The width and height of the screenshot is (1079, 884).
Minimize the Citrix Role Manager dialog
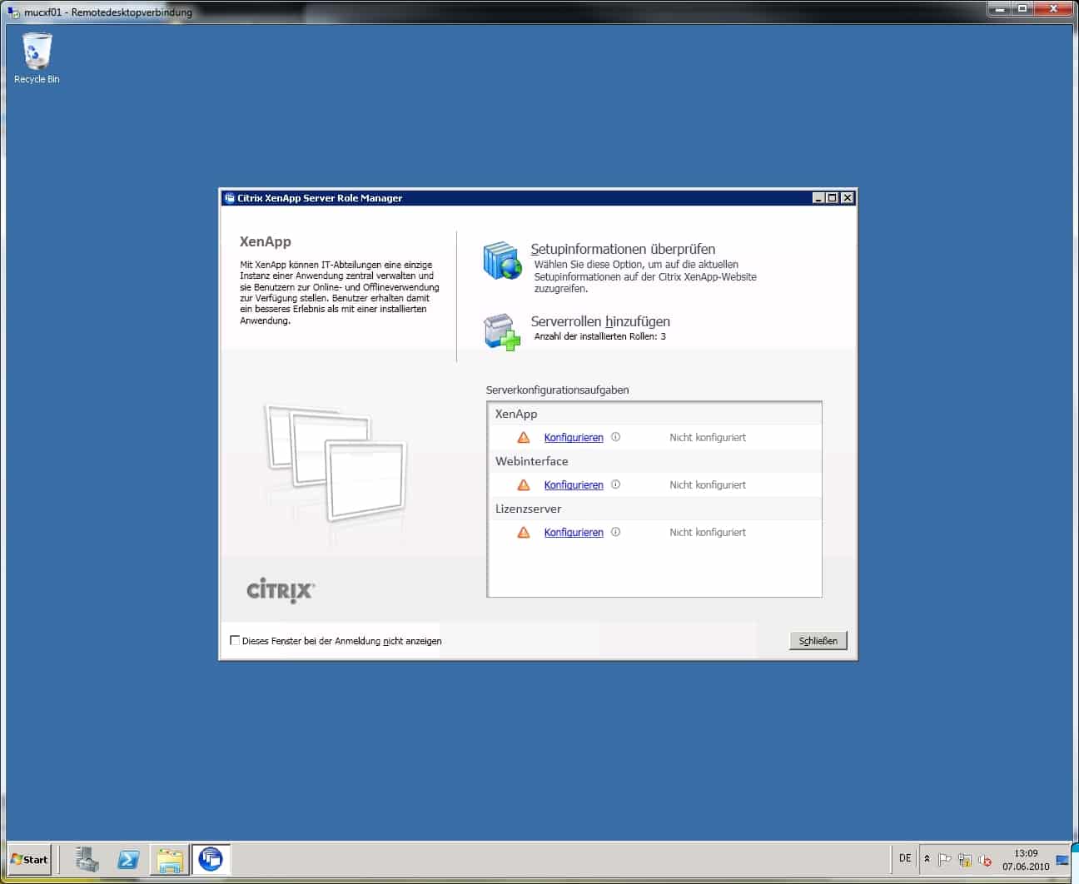818,198
